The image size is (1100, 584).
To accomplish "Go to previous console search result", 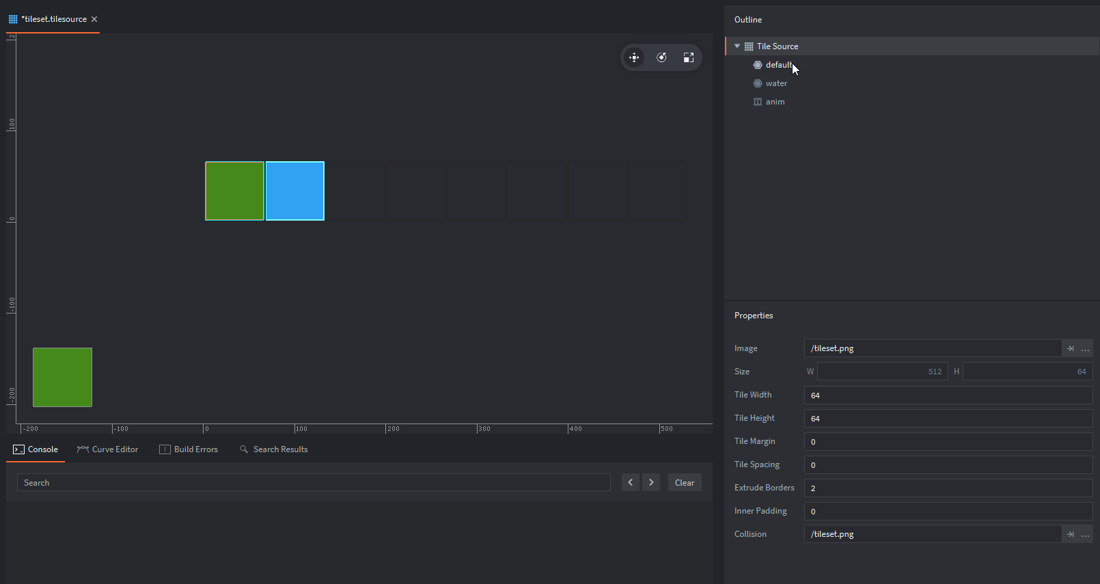I will pyautogui.click(x=630, y=482).
